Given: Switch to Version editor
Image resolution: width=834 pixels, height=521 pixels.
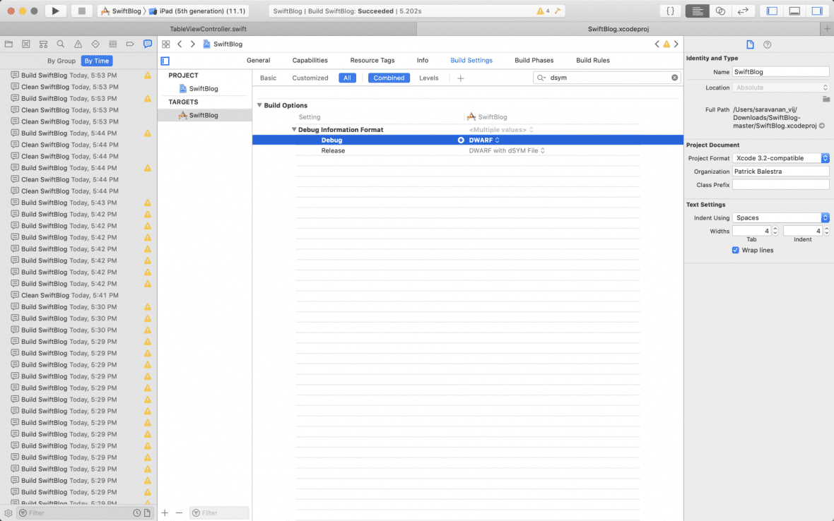Looking at the screenshot, I should tap(743, 11).
